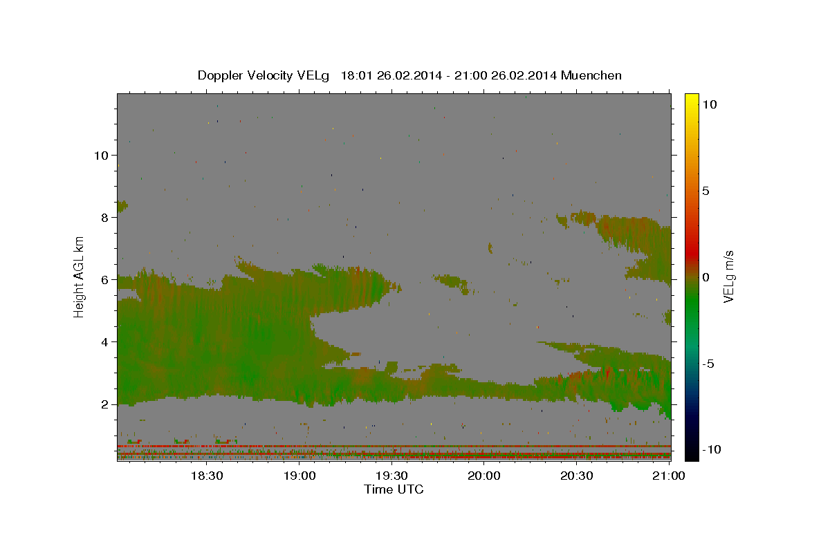Screen dimensions: 830x553
Task: Click the 20:00 time tick label
Action: [484, 476]
